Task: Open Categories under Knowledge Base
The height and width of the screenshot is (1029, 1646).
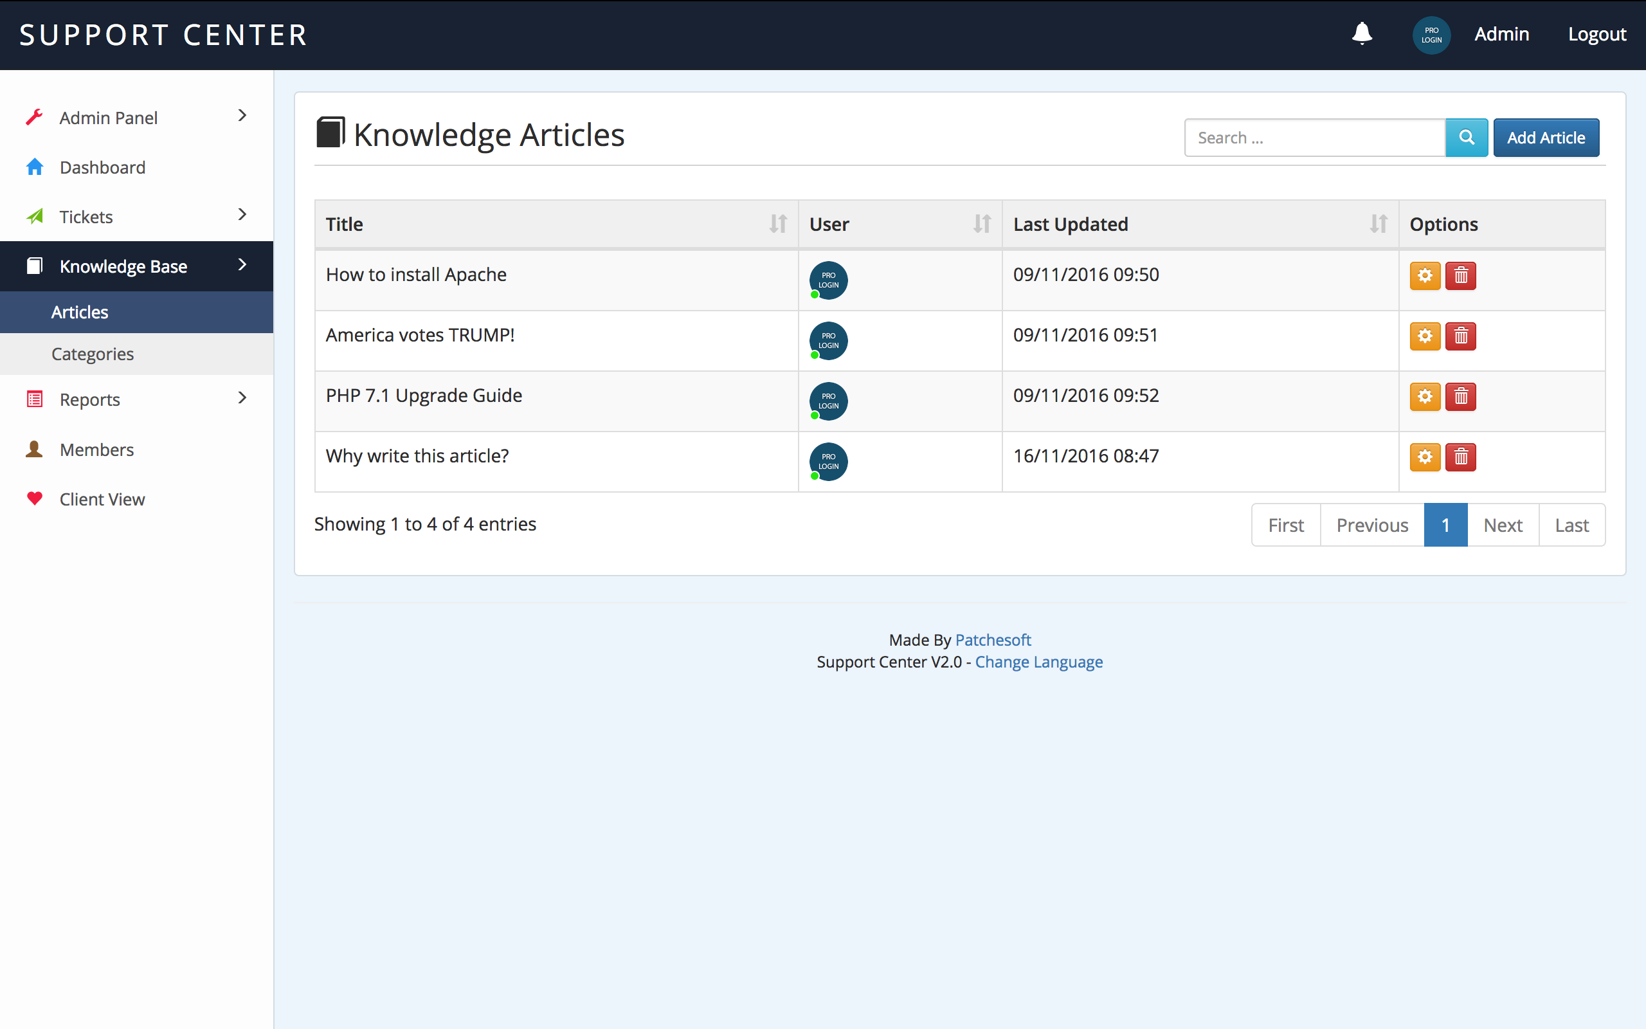Action: (x=93, y=354)
